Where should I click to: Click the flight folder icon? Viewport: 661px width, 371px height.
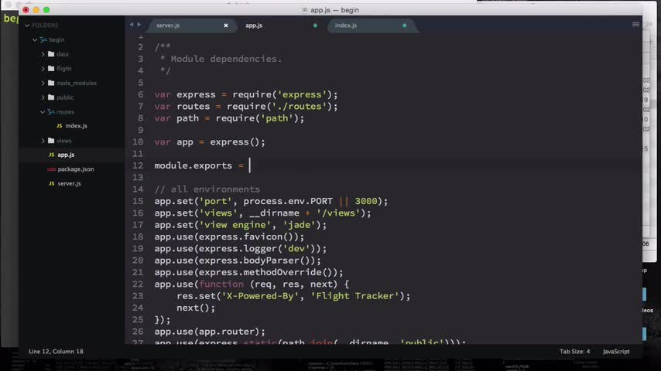[x=51, y=68]
